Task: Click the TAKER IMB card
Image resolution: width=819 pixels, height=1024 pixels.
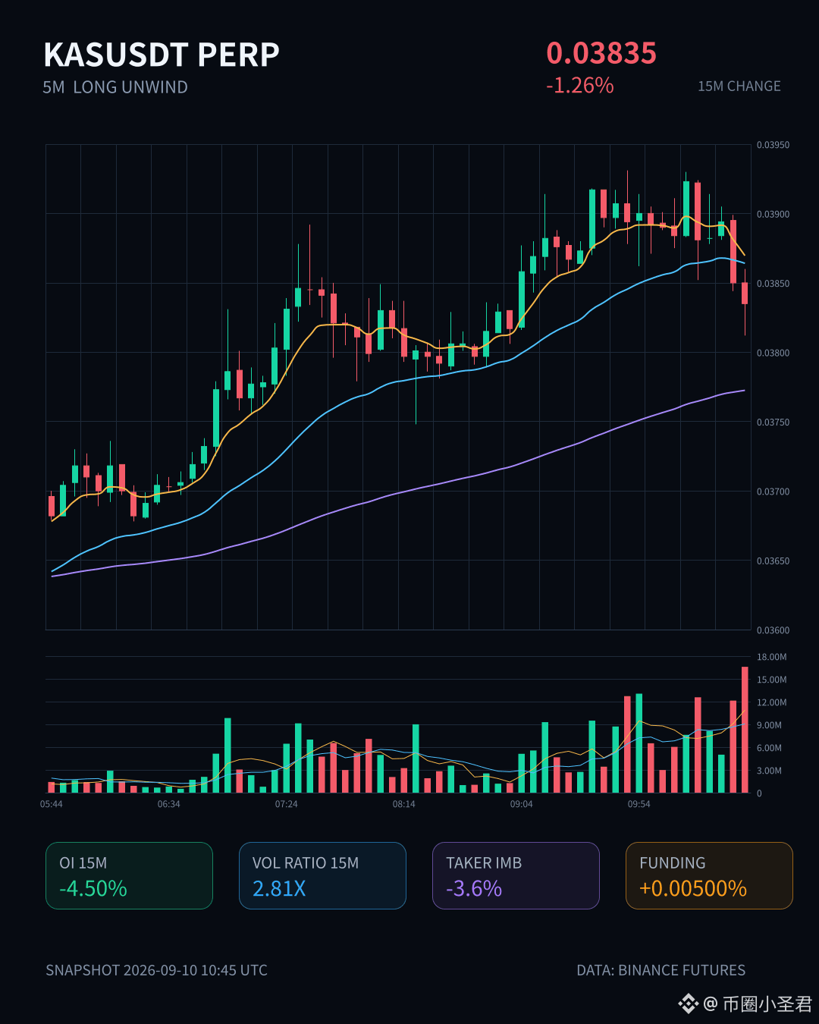Action: (516, 875)
